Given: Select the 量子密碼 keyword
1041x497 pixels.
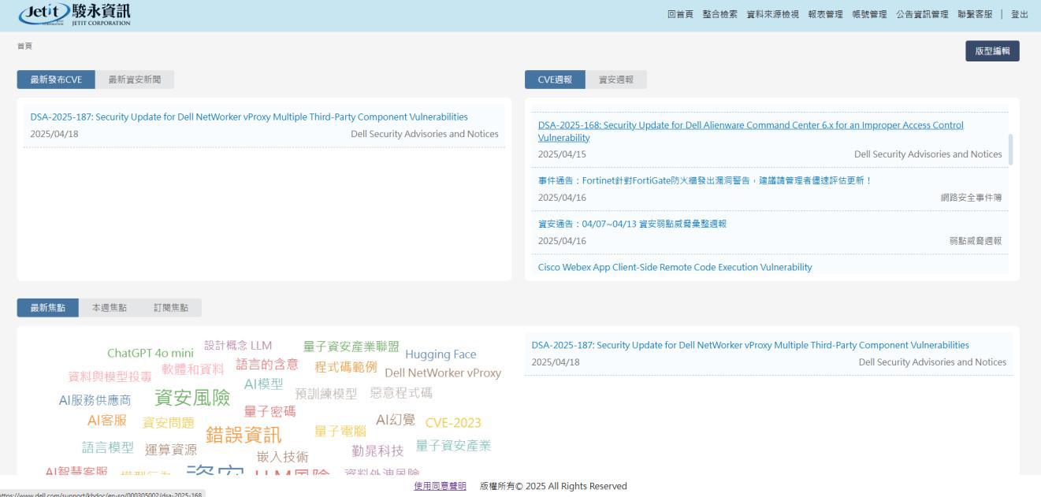Looking at the screenshot, I should (270, 411).
